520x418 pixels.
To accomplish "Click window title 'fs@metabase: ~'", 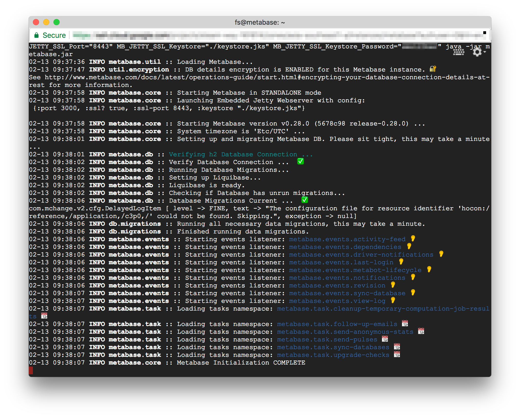I will pyautogui.click(x=260, y=22).
